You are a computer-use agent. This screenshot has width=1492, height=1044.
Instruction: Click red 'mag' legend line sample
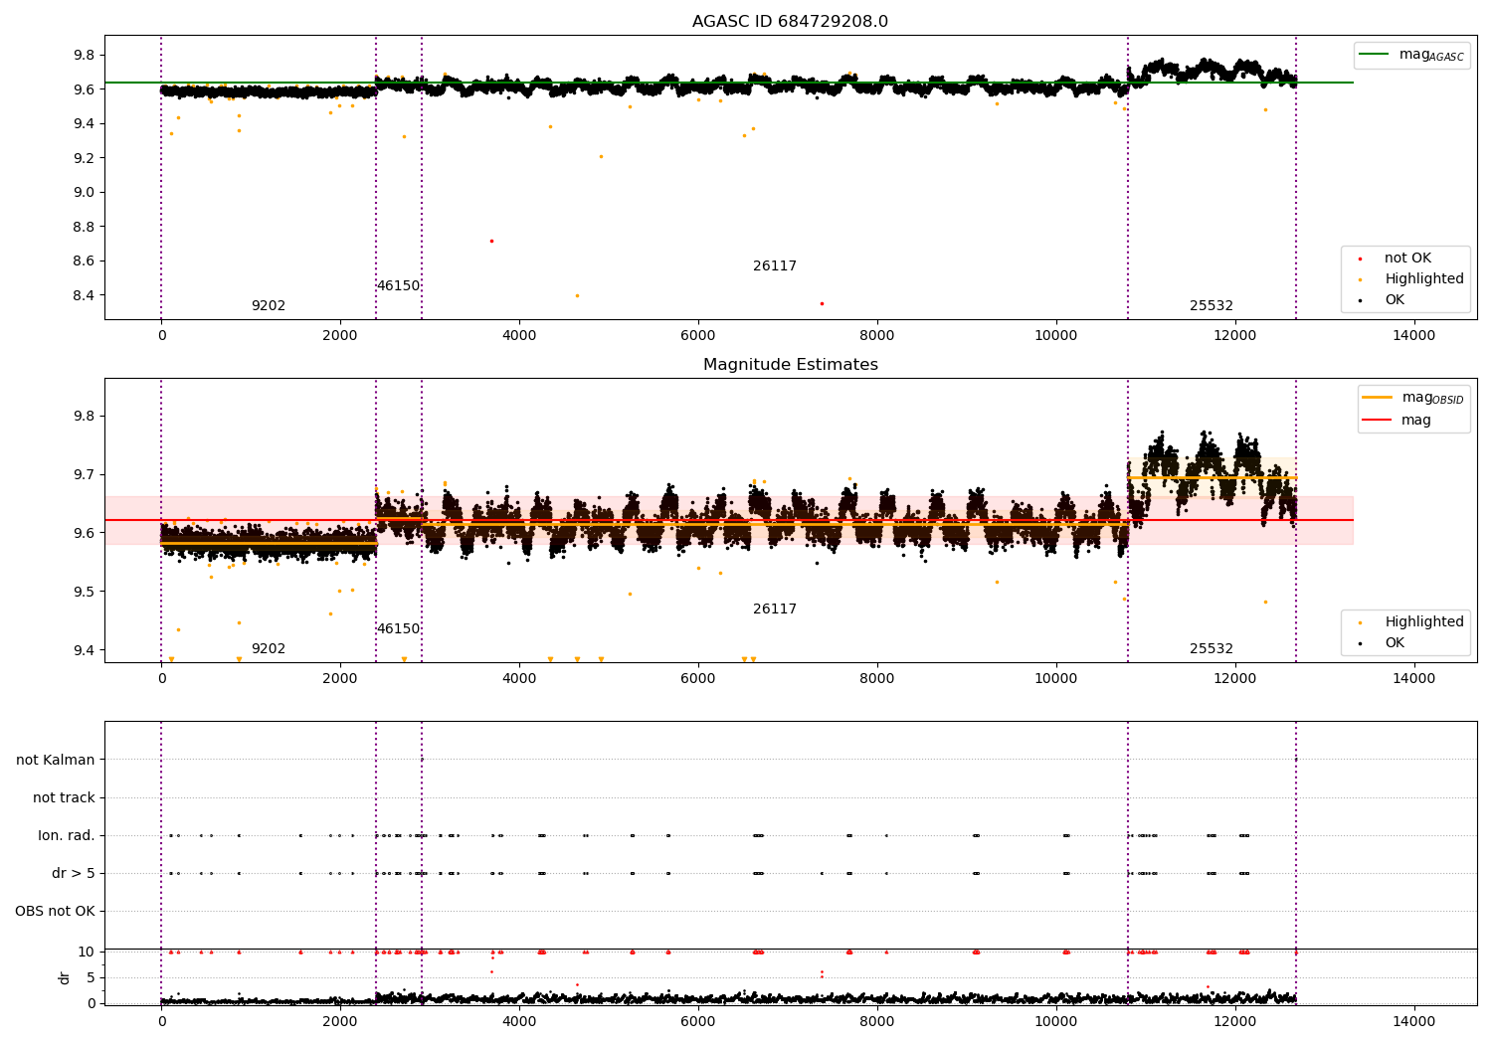click(x=1377, y=420)
